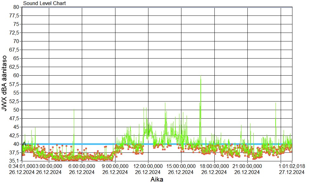Viewport: 314px width, 186px height.
Task: Select the 15:00:00,000 time axis label
Action: [x=181, y=166]
